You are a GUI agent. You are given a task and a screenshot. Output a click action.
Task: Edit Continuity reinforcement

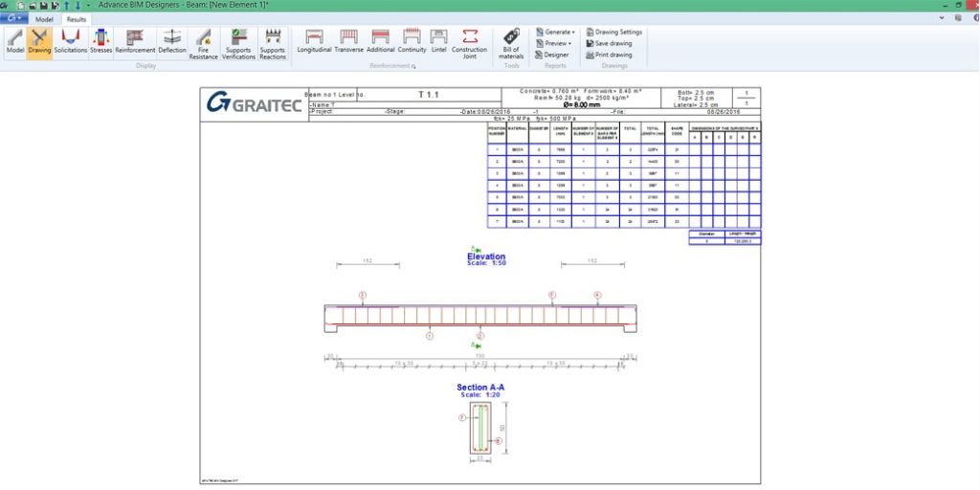[x=412, y=43]
